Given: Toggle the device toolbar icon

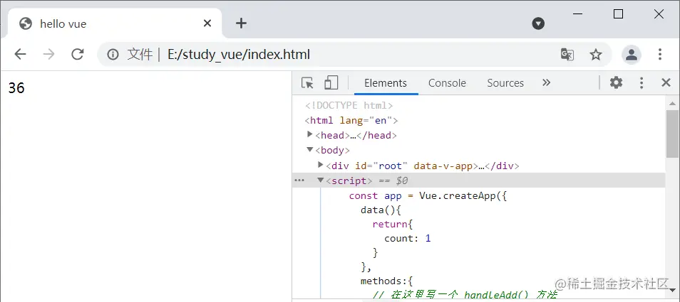Looking at the screenshot, I should (331, 83).
